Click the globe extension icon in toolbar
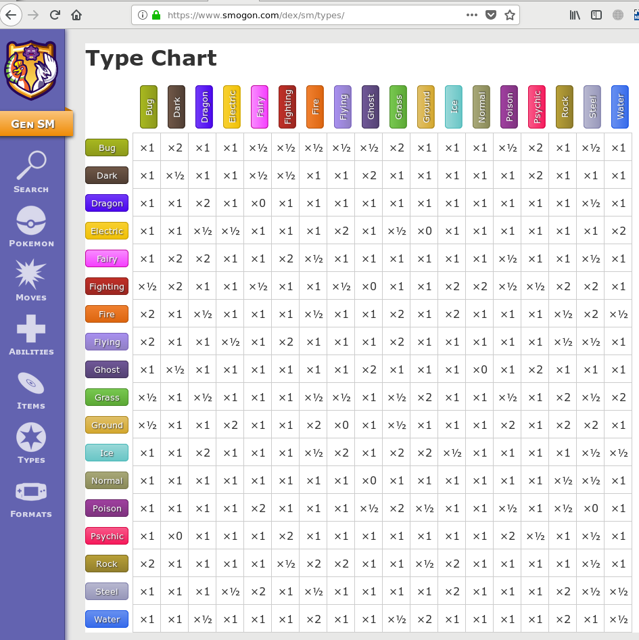Screen dimensions: 639x640 pos(618,15)
